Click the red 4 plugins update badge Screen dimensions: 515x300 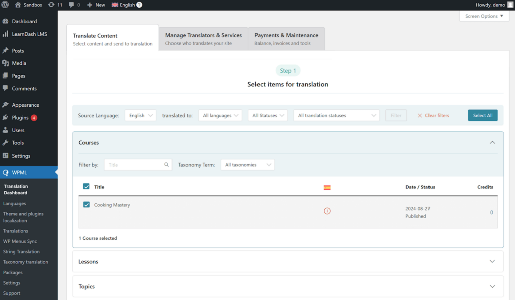pyautogui.click(x=34, y=117)
